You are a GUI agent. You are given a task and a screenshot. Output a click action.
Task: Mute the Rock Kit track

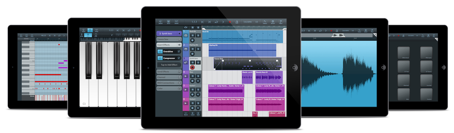coord(193,35)
